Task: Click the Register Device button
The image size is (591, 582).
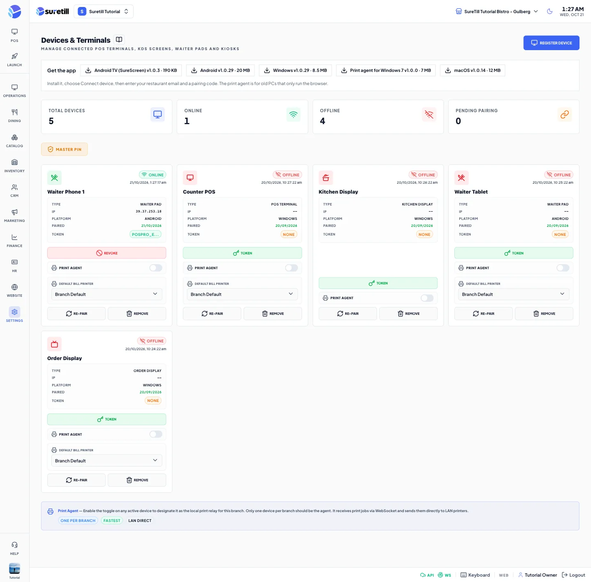Action: (x=551, y=43)
